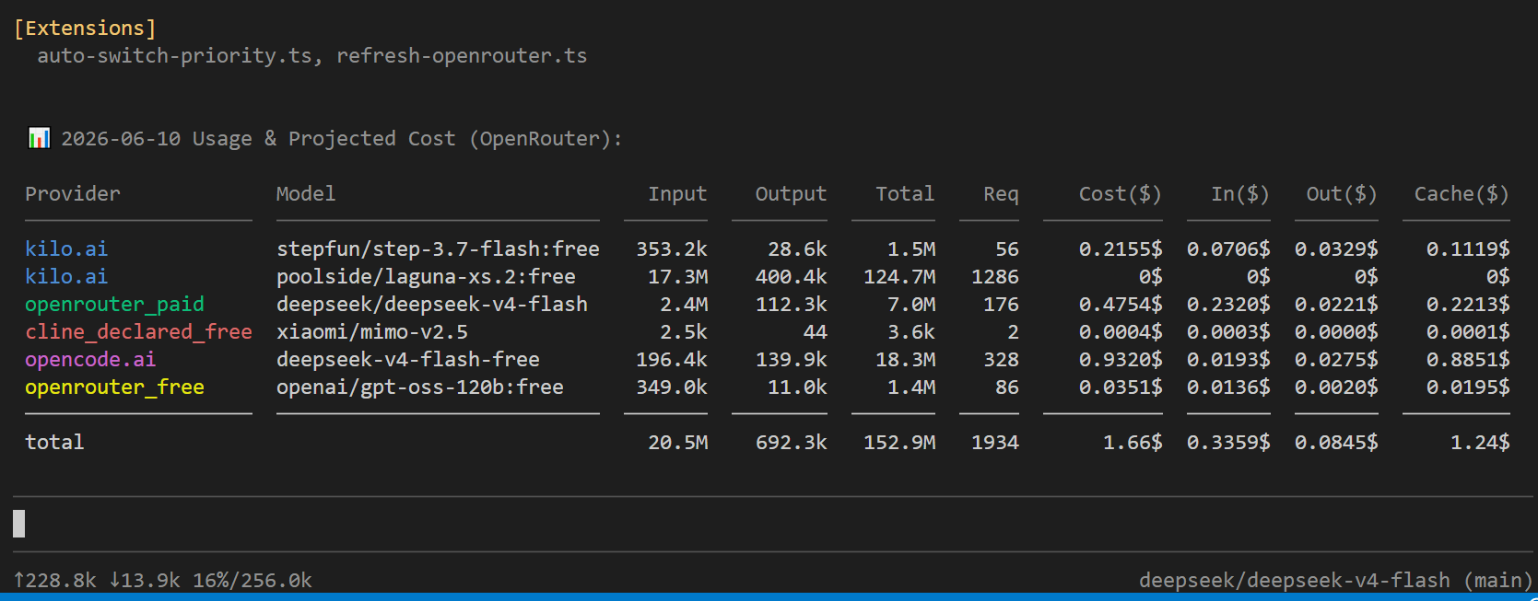Viewport: 1538px width, 601px height.
Task: Click the Req column header
Action: 1001,194
